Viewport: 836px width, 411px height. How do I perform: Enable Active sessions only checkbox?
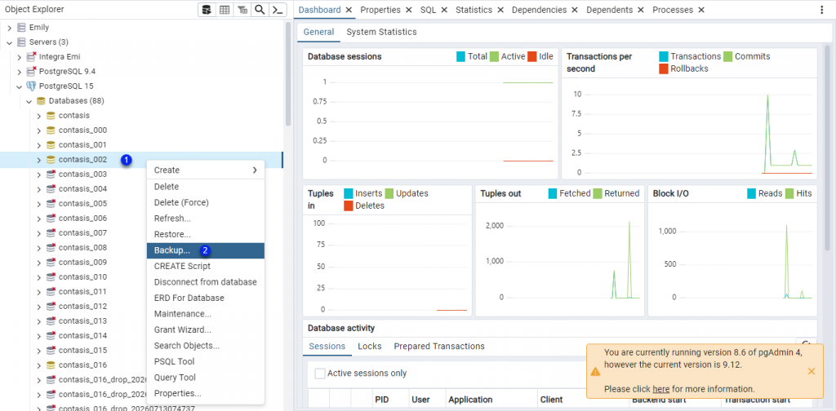click(320, 373)
